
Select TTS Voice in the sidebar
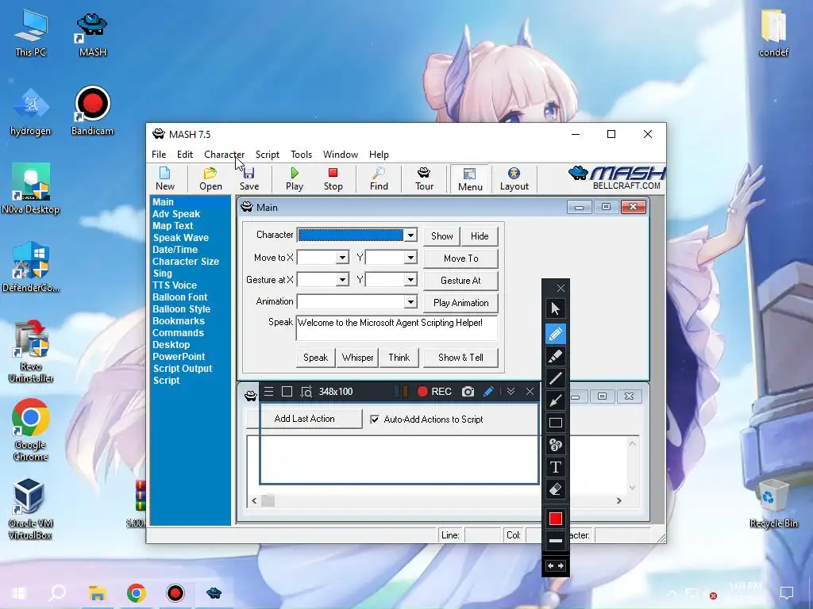(x=175, y=285)
